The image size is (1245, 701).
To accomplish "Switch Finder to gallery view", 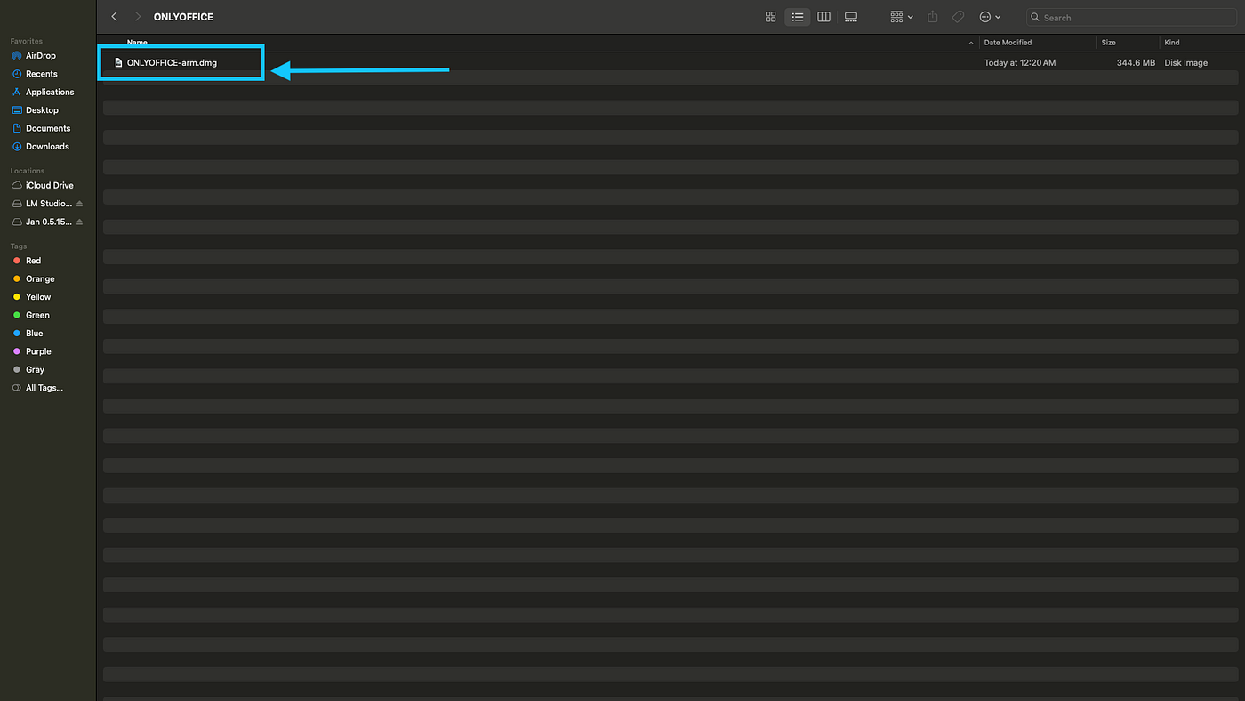I will [x=851, y=17].
